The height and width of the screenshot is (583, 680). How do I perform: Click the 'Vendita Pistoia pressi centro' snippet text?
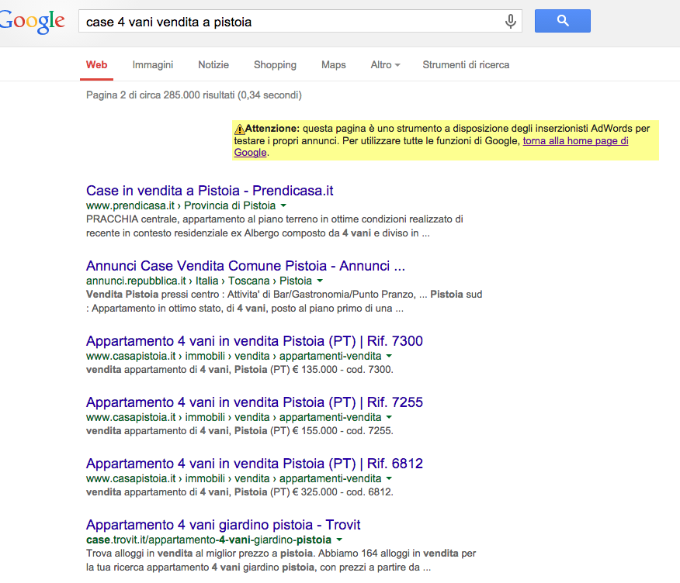[x=284, y=301]
